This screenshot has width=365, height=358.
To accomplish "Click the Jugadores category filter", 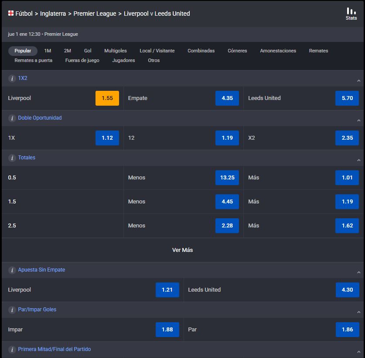I will point(123,60).
